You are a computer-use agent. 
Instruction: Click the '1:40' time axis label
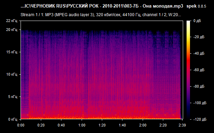point(122,125)
